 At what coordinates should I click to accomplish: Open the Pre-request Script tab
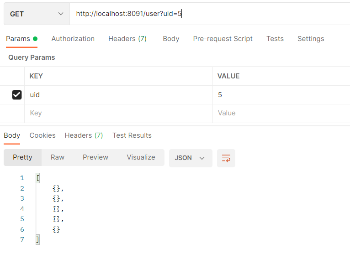point(223,39)
